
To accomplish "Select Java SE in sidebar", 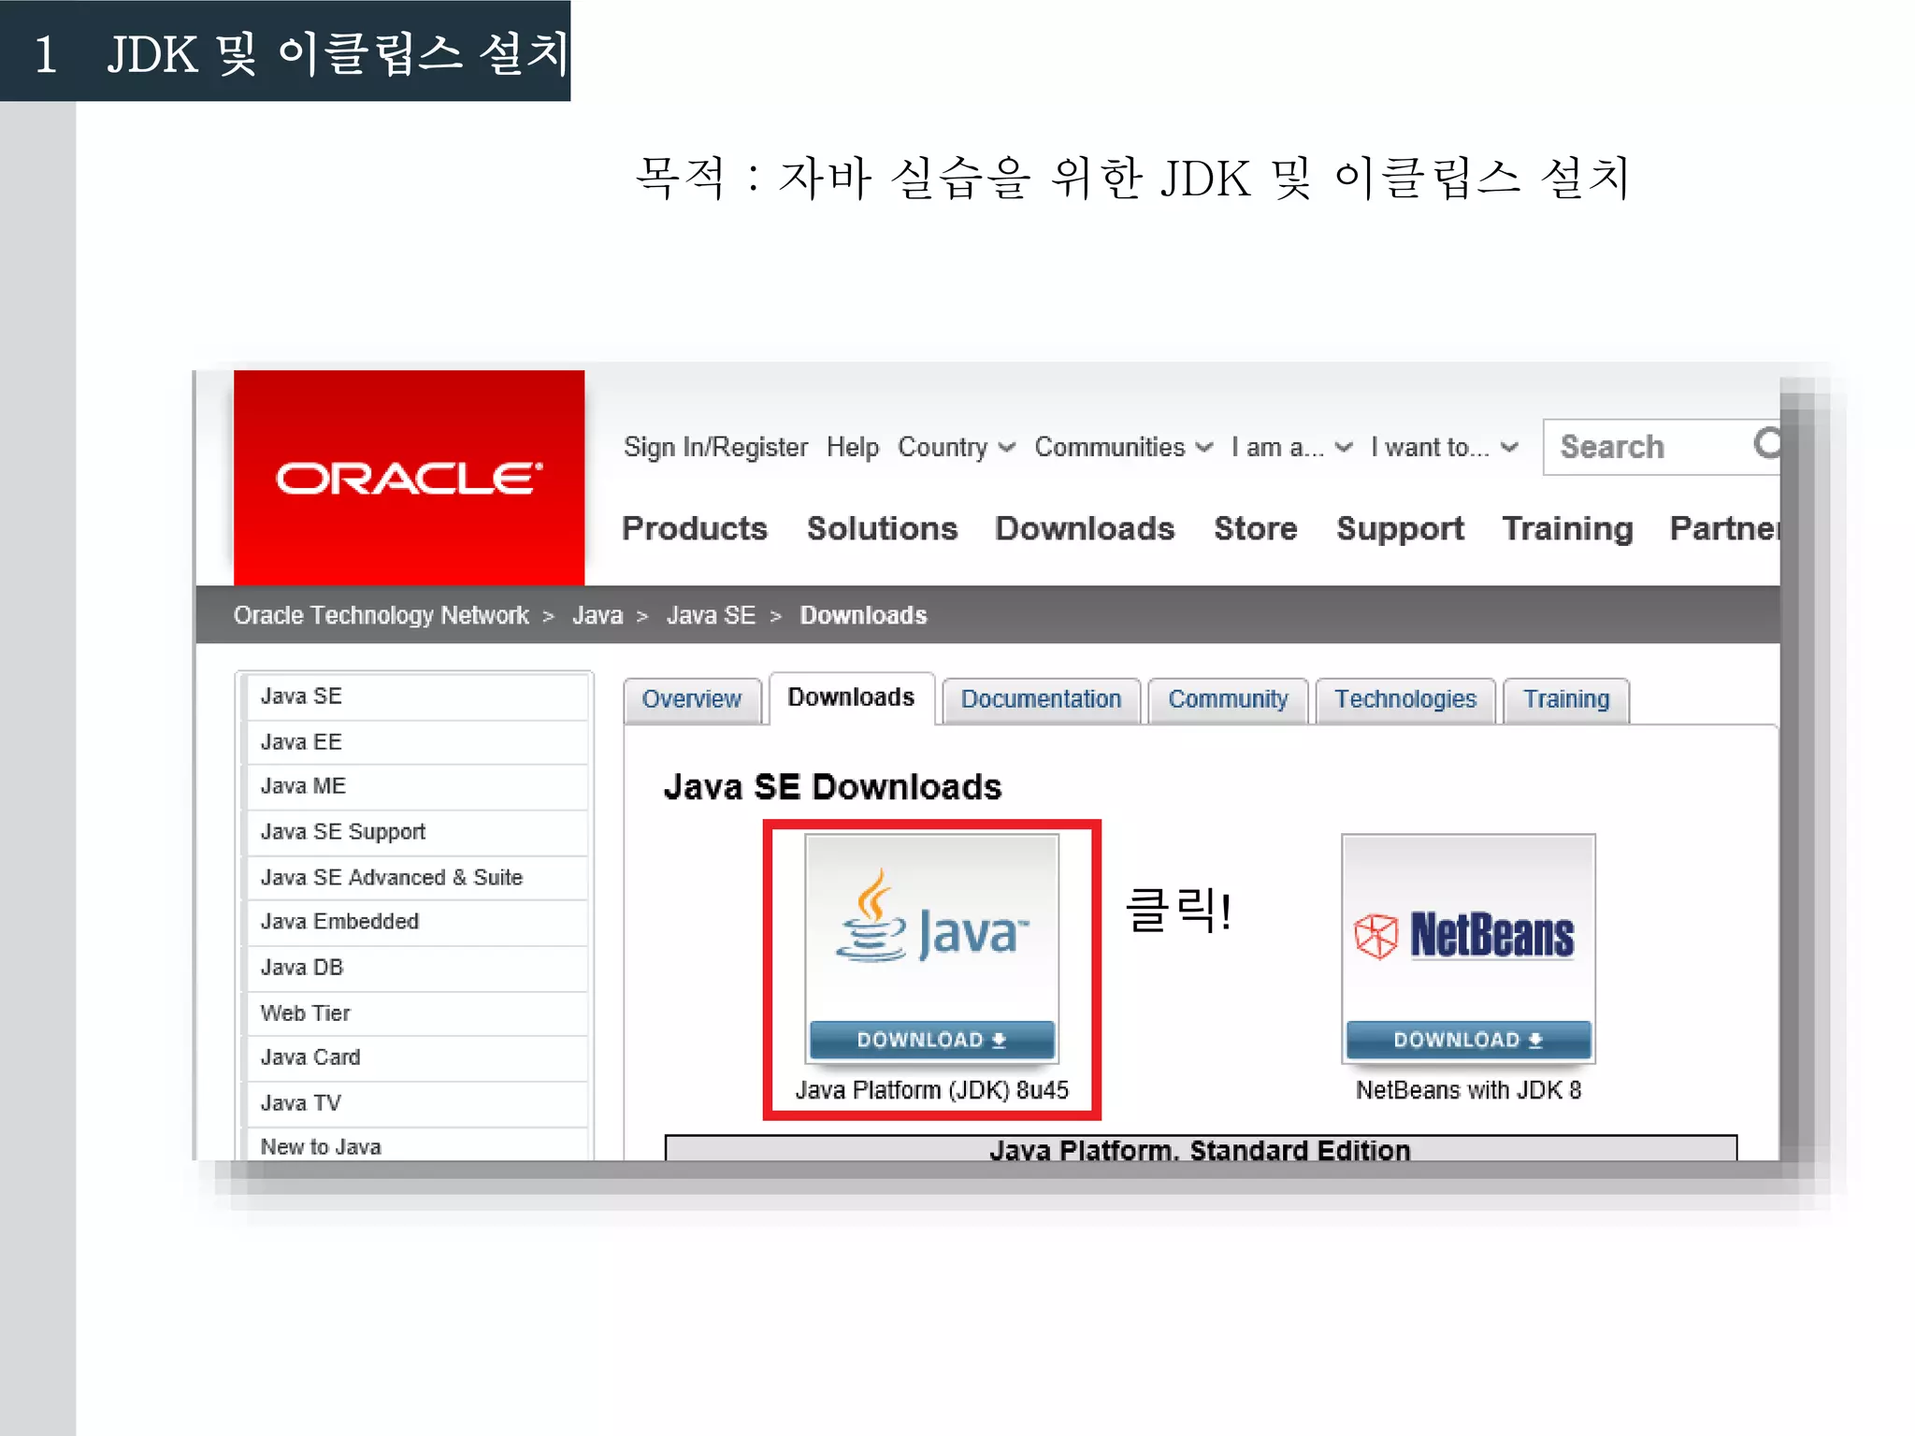I will tap(416, 696).
